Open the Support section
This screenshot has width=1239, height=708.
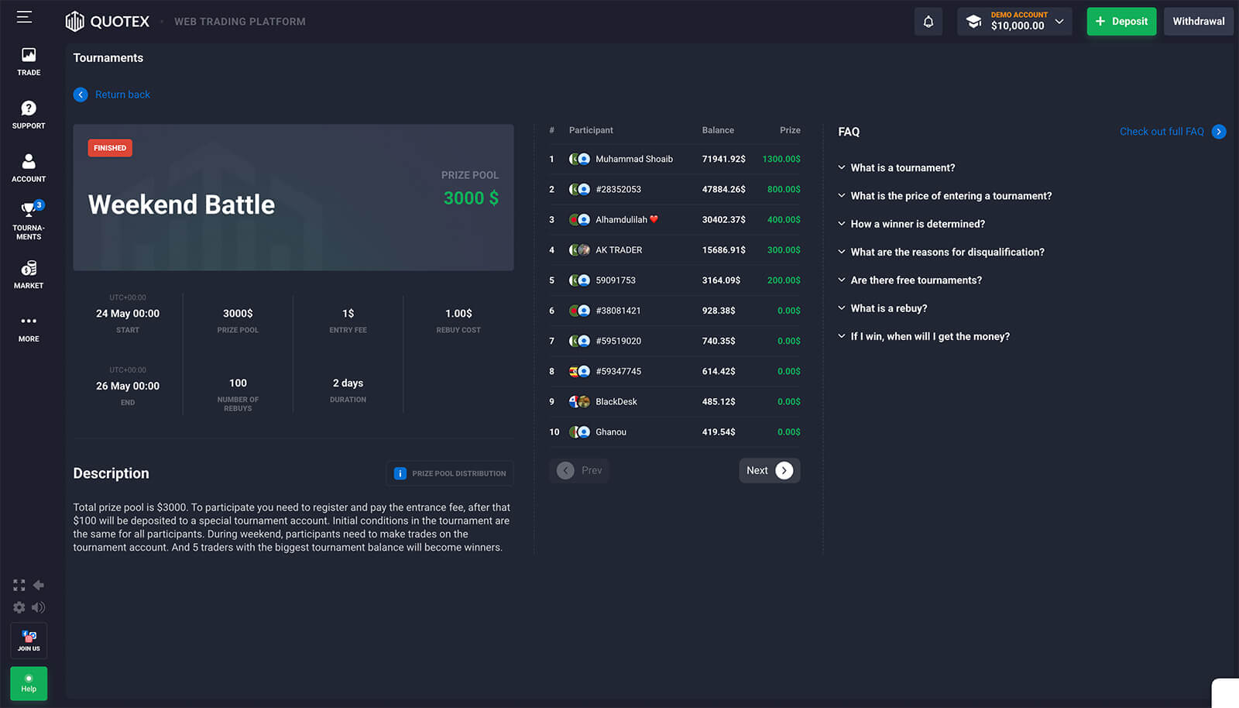29,115
